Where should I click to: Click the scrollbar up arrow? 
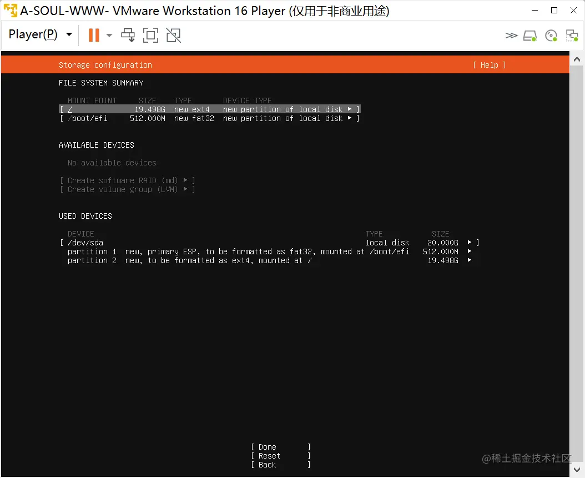coord(577,59)
